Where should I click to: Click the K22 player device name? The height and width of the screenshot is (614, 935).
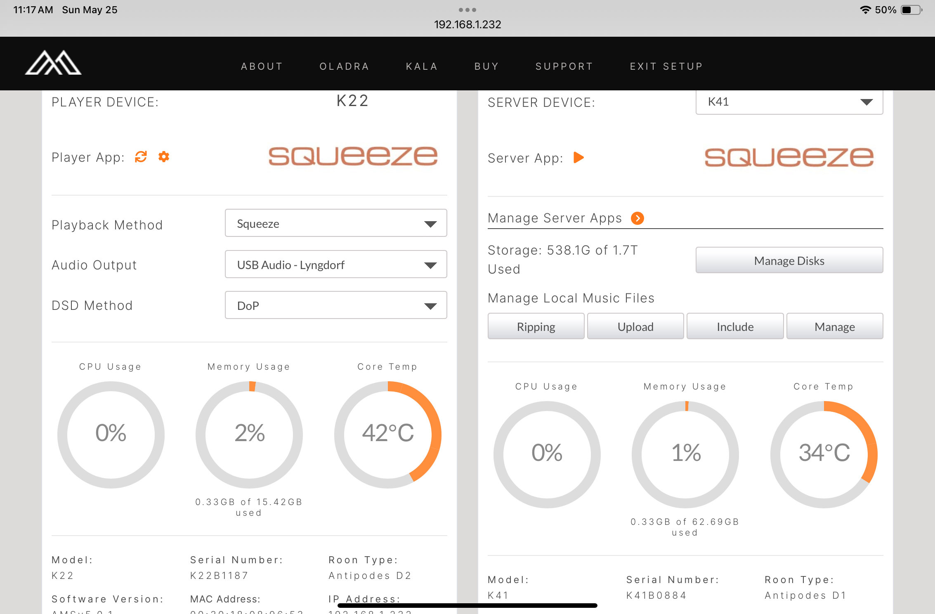[352, 101]
